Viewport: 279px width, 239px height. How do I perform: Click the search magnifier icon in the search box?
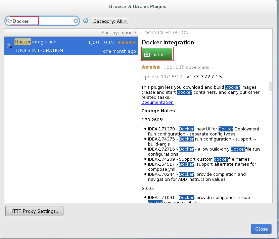[x=8, y=21]
